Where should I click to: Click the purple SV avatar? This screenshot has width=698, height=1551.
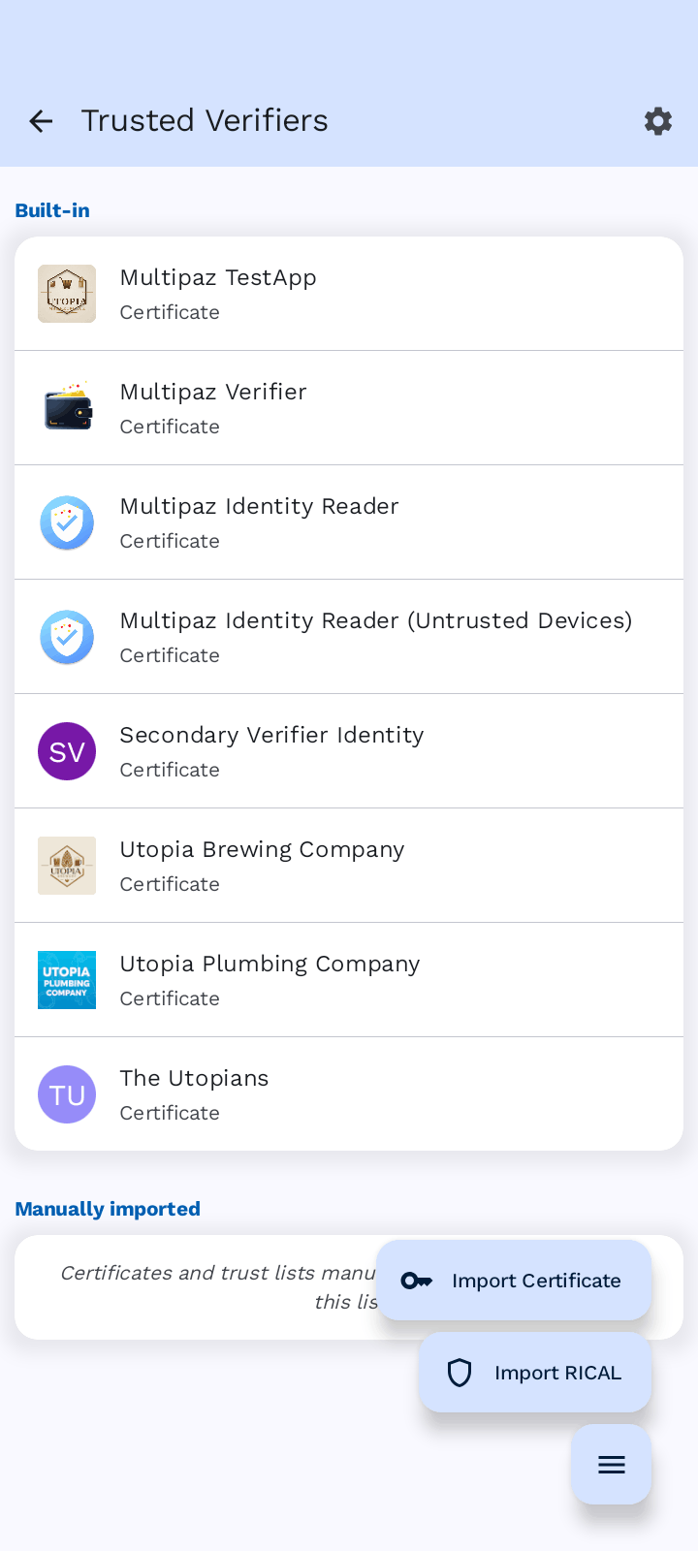(67, 751)
